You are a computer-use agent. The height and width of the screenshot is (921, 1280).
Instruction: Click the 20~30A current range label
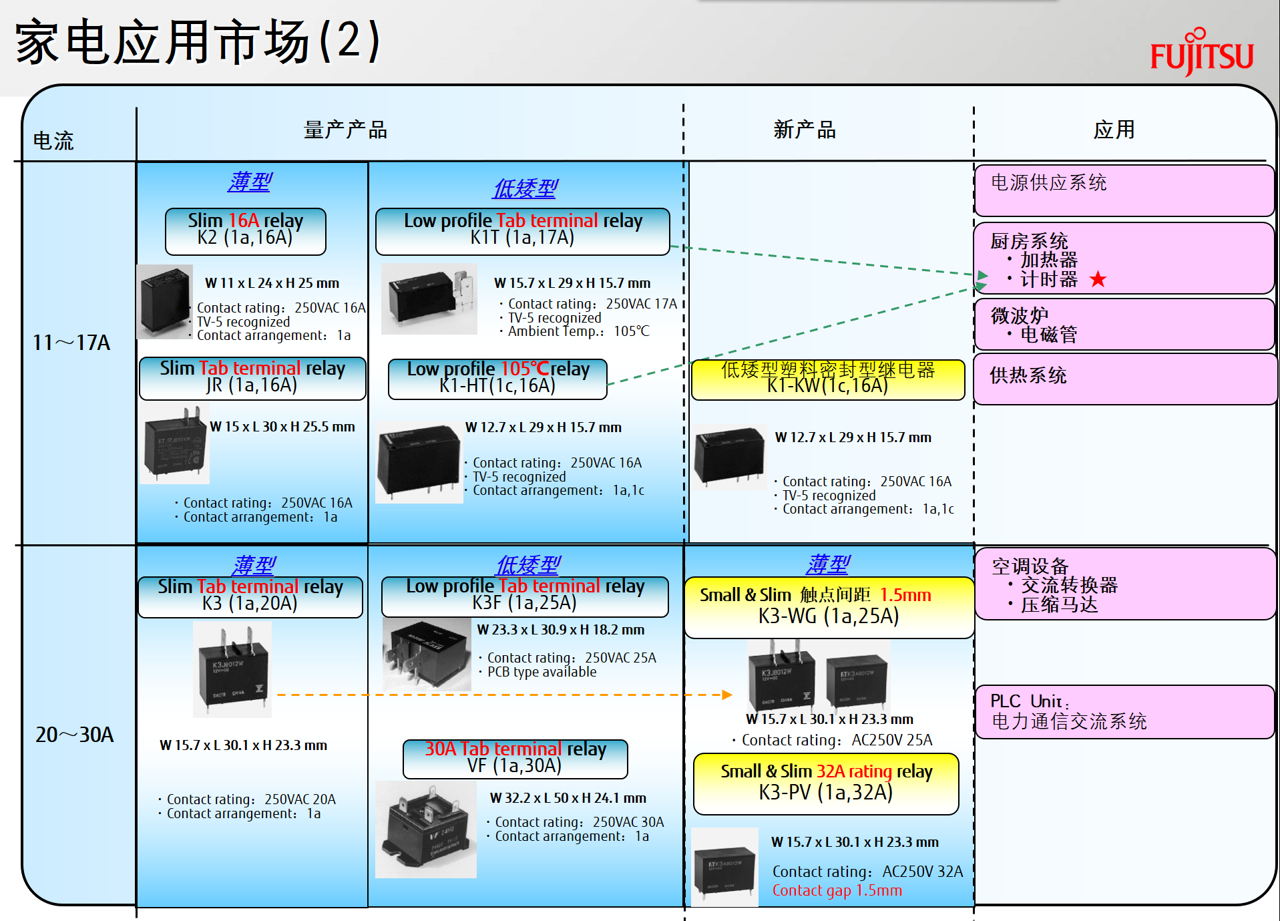(x=74, y=735)
